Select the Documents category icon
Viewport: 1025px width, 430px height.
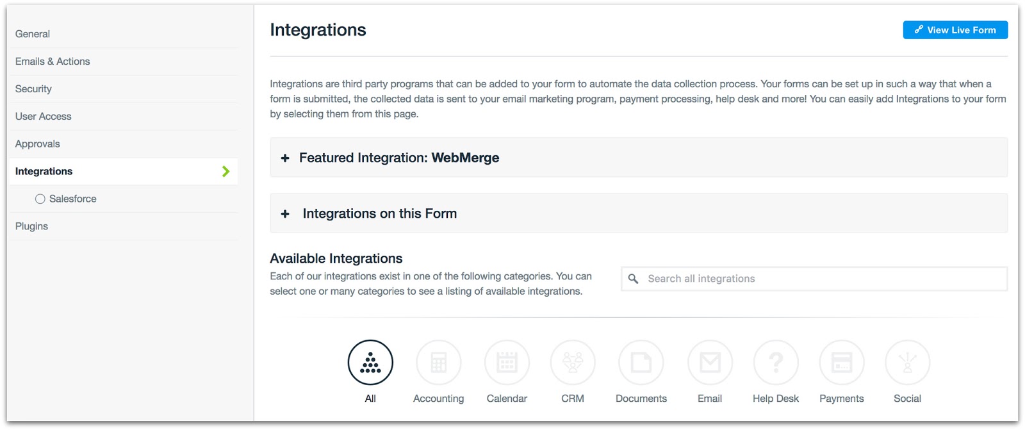(641, 363)
